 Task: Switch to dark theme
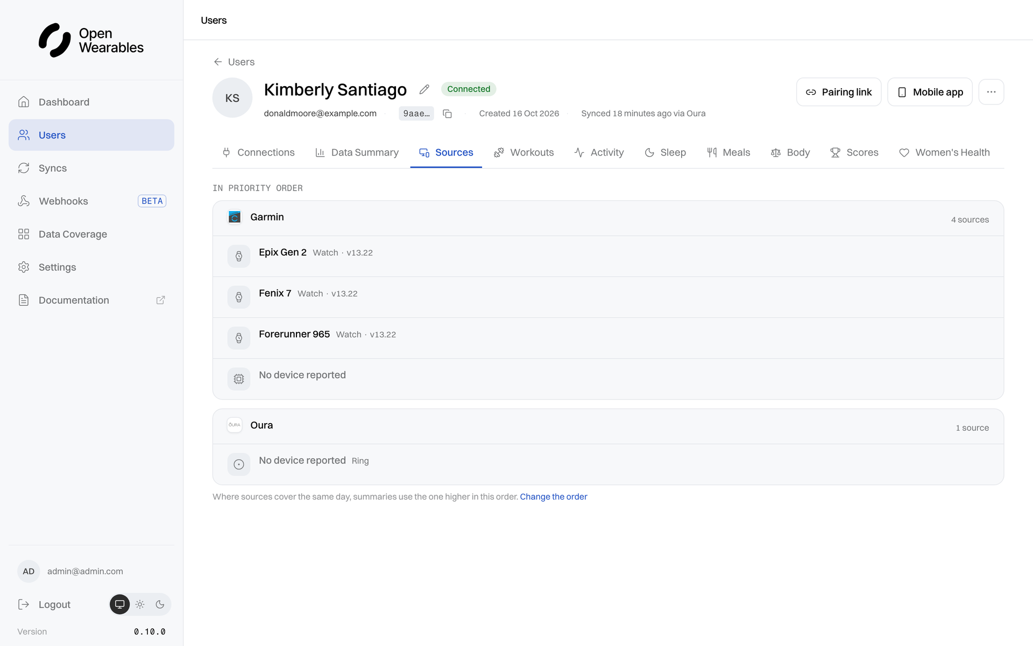[160, 604]
